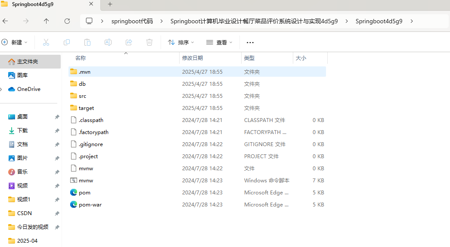Go back to previous folder
Viewport: 450px width, 247px height.
point(5,21)
